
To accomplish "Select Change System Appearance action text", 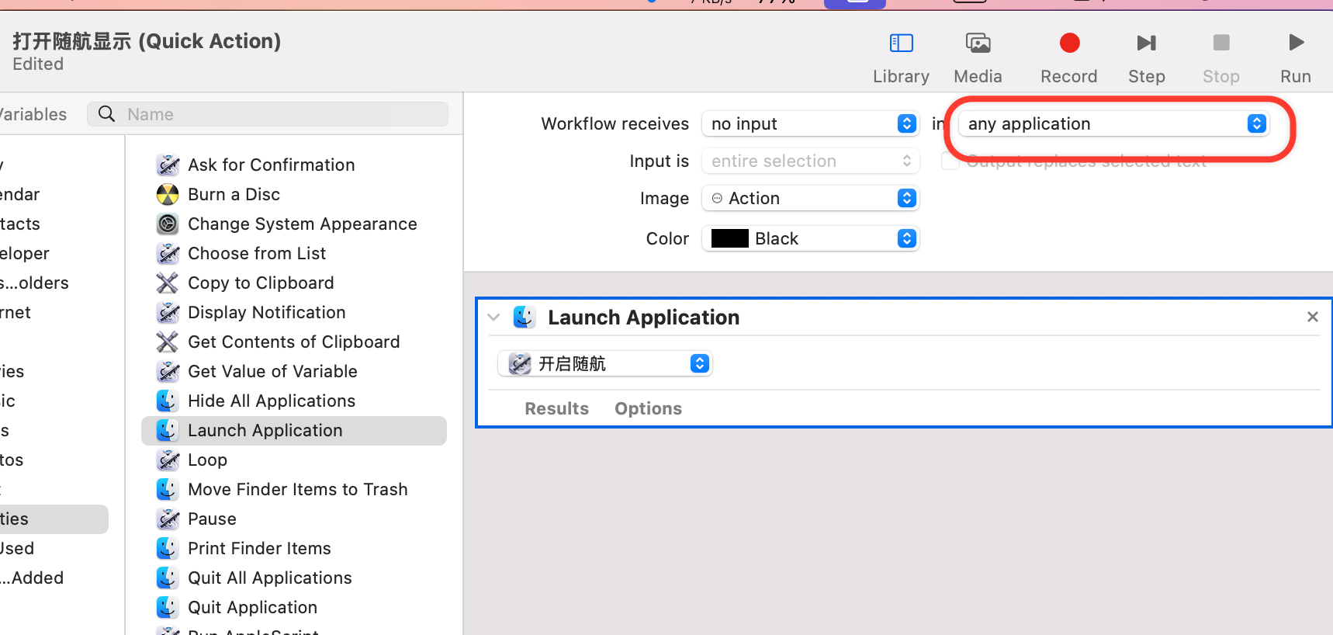I will pyautogui.click(x=302, y=224).
